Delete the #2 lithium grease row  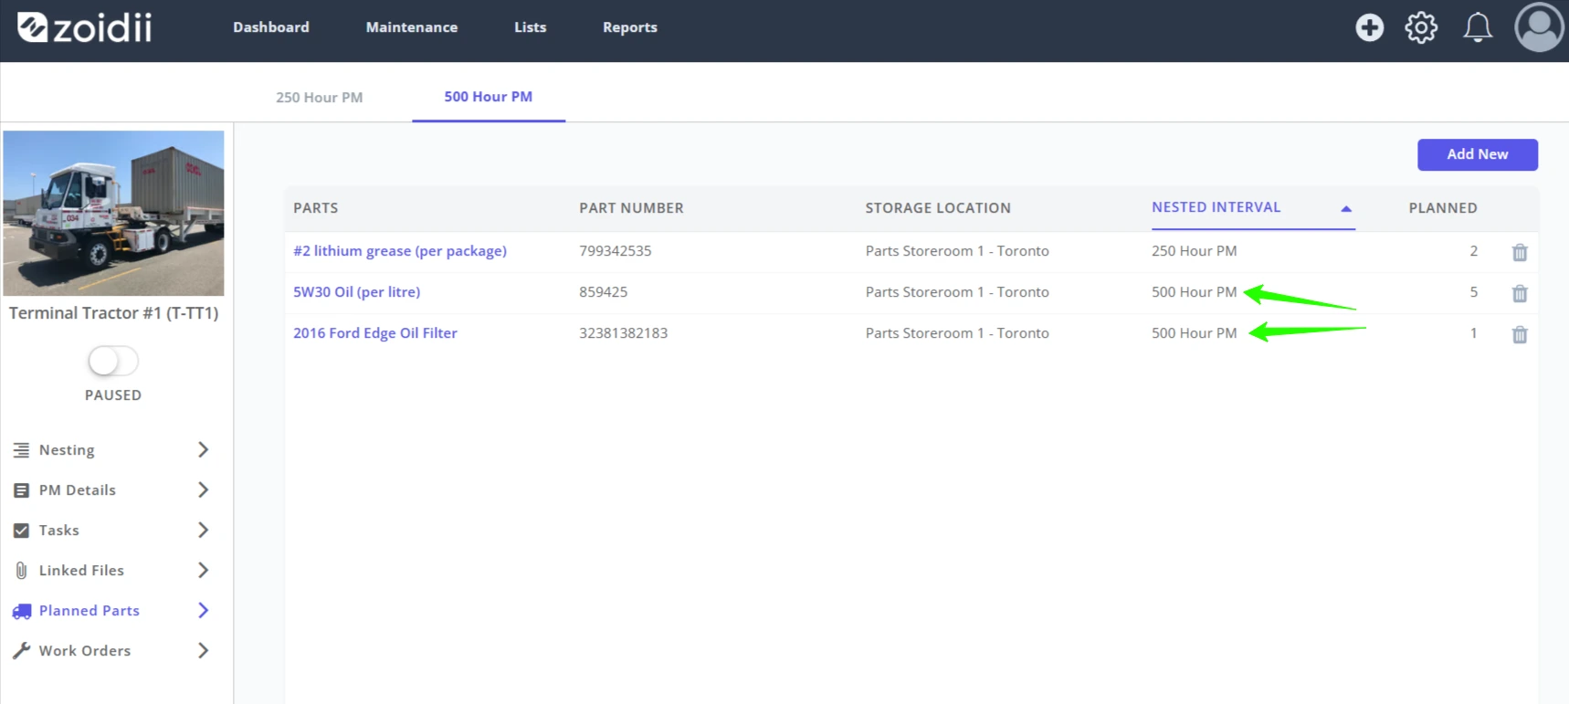[1520, 252]
